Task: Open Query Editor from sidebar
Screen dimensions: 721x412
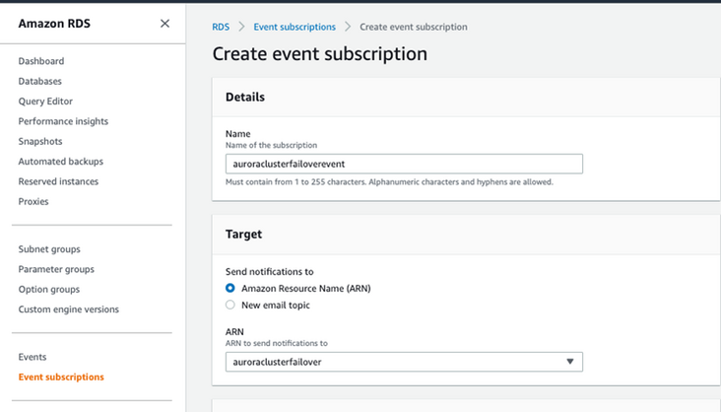Action: pos(45,102)
